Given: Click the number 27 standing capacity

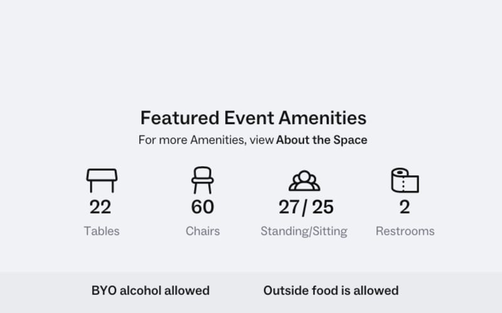Looking at the screenshot, I should pos(289,207).
